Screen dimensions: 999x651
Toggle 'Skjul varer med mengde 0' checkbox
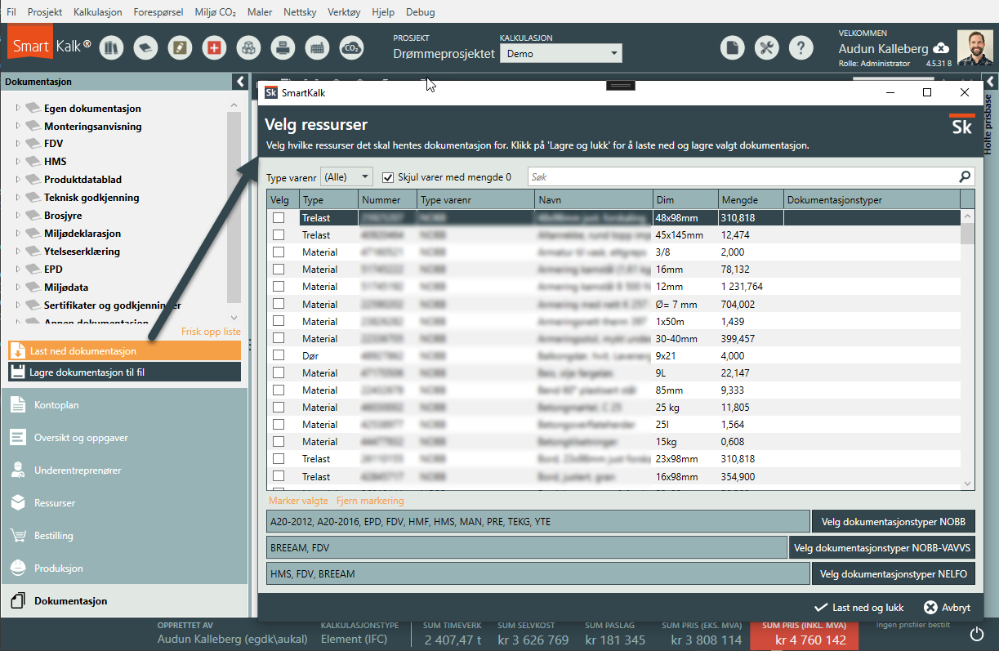pyautogui.click(x=389, y=176)
